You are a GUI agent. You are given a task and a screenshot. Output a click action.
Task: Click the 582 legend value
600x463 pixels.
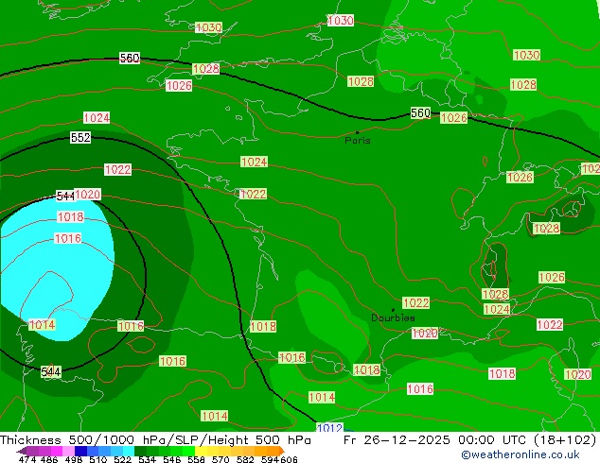click(x=245, y=459)
